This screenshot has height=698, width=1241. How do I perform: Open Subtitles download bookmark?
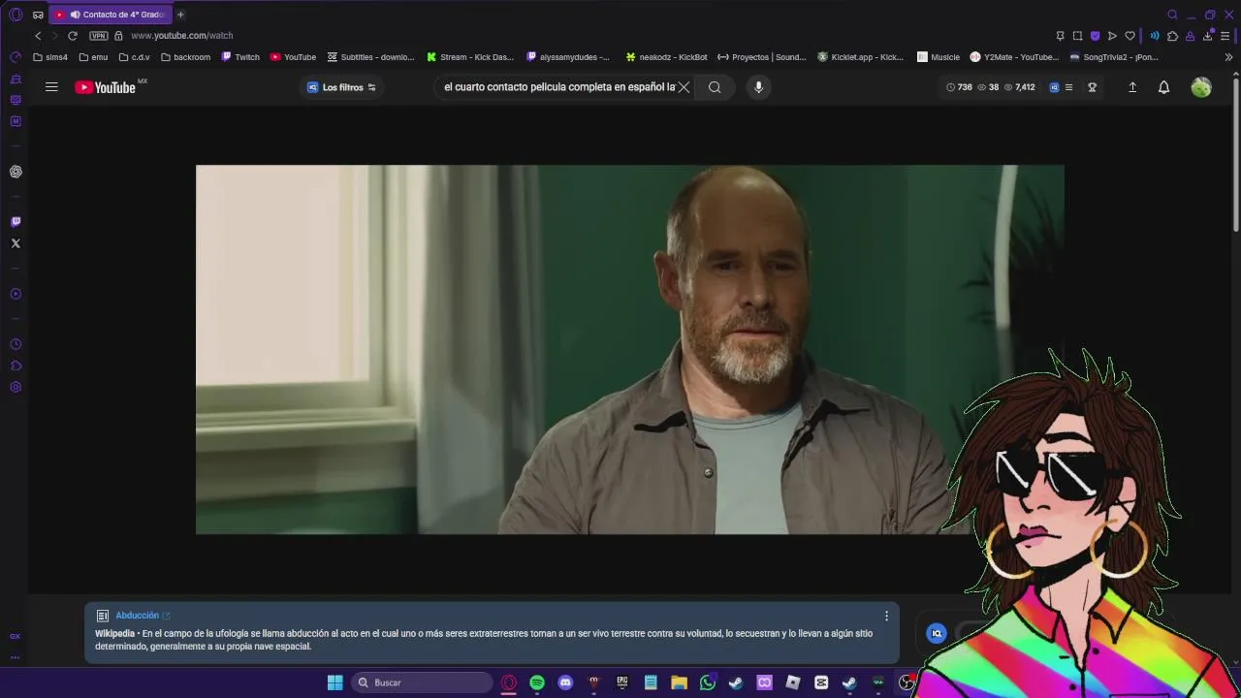coord(370,57)
